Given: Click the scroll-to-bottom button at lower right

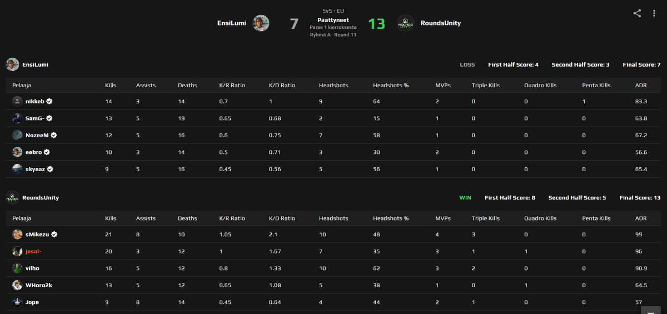Looking at the screenshot, I should [x=650, y=310].
